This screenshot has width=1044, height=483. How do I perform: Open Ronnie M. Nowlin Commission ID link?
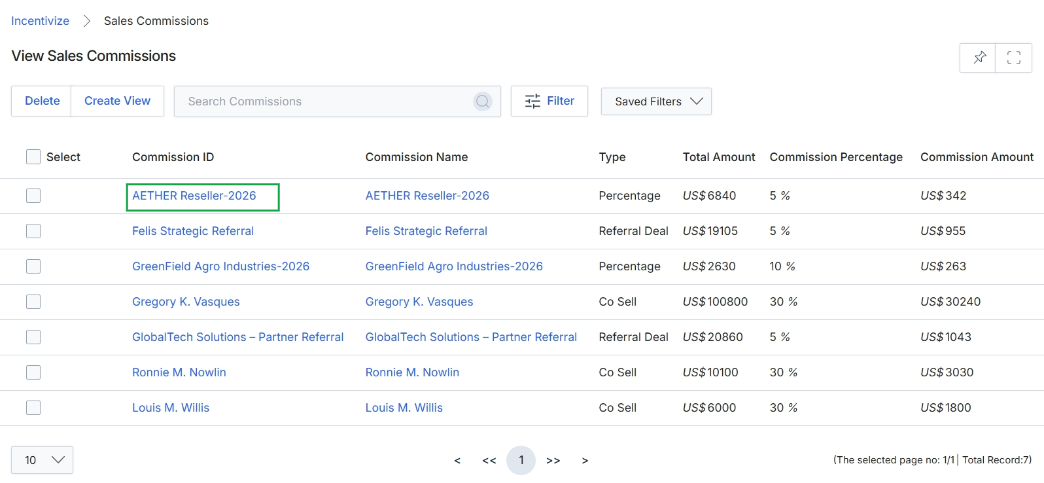[x=179, y=372]
